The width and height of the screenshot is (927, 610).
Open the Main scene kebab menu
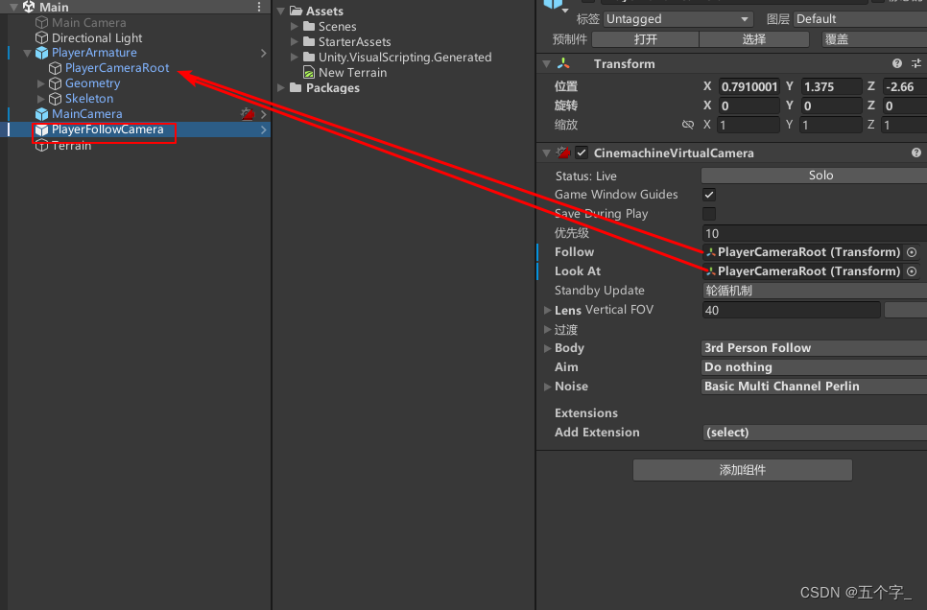point(259,7)
